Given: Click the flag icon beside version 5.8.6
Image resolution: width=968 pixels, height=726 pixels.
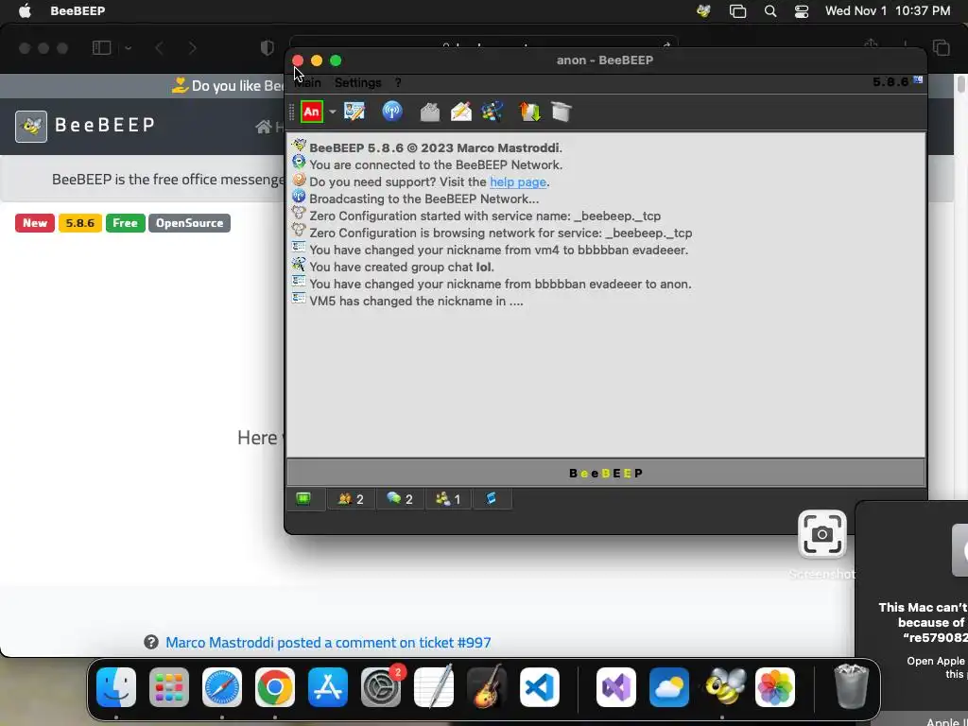Looking at the screenshot, I should coord(918,80).
